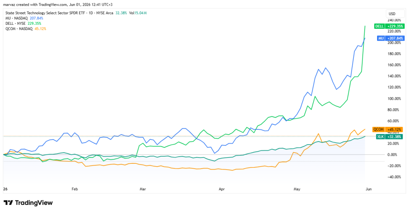Click the 26 year label on time axis
Image resolution: width=409 pixels, height=212 pixels.
(5, 189)
